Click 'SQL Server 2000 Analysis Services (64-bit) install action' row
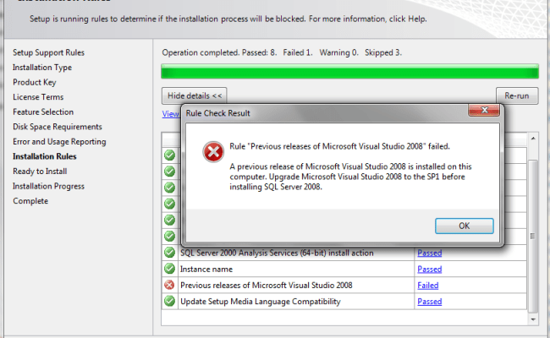The width and height of the screenshot is (550, 338). click(344, 253)
